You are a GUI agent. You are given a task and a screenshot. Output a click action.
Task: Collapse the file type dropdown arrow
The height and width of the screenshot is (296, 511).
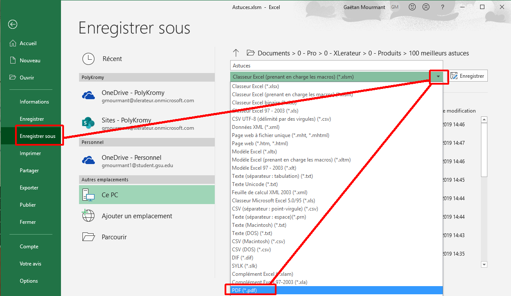438,76
